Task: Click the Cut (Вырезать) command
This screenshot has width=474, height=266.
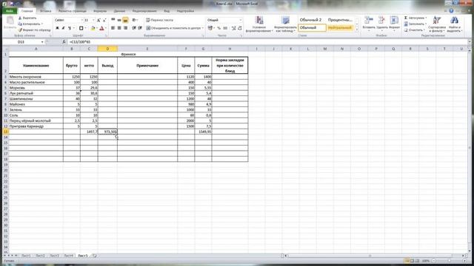Action: pyautogui.click(x=27, y=18)
